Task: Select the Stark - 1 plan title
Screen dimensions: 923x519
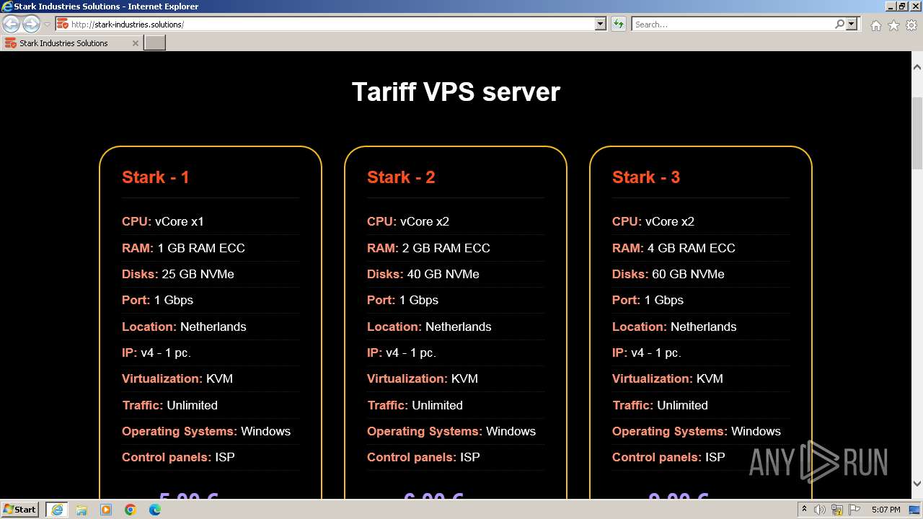Action: [155, 177]
